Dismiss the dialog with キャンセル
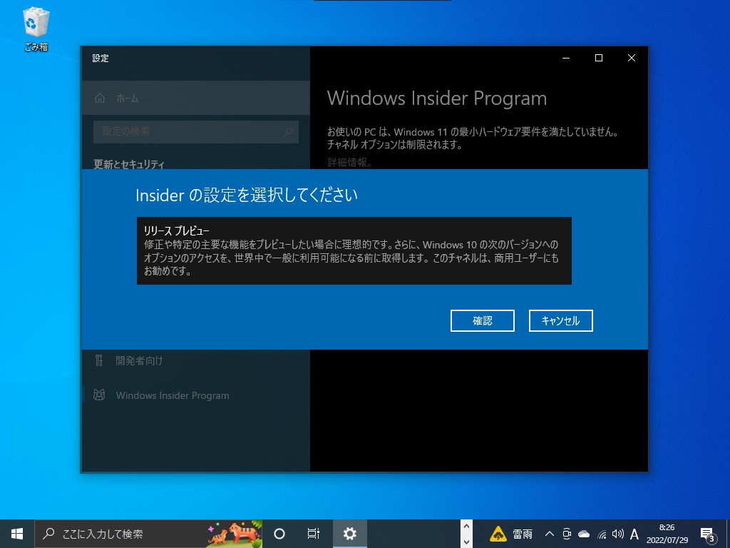This screenshot has height=548, width=730. (560, 320)
